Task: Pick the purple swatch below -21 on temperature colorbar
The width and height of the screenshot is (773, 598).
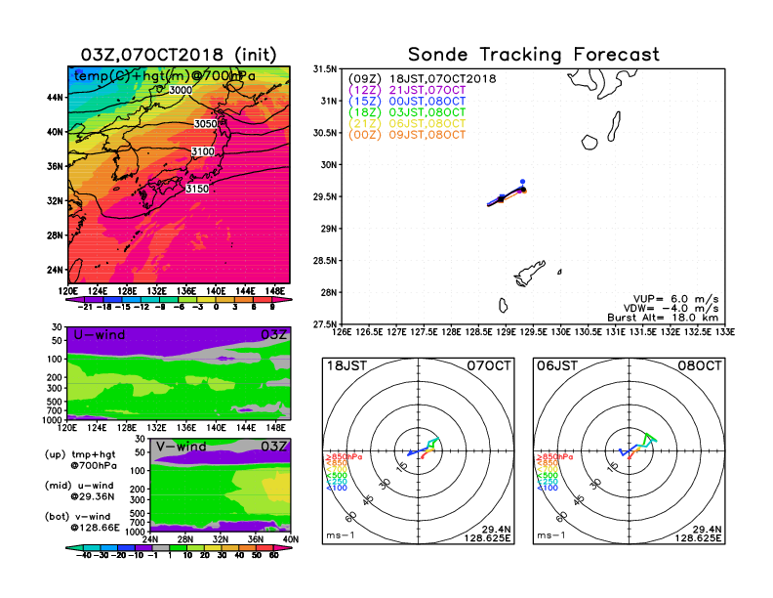Action: (x=75, y=300)
